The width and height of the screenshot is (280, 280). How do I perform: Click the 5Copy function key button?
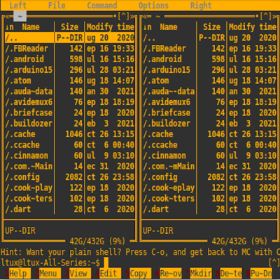(136, 274)
